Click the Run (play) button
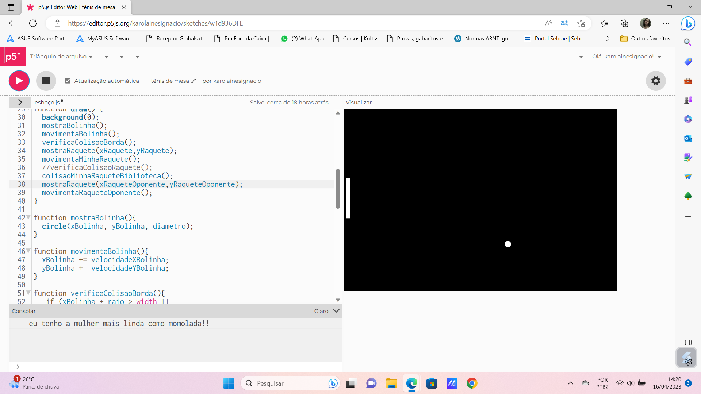This screenshot has width=701, height=394. coord(19,80)
